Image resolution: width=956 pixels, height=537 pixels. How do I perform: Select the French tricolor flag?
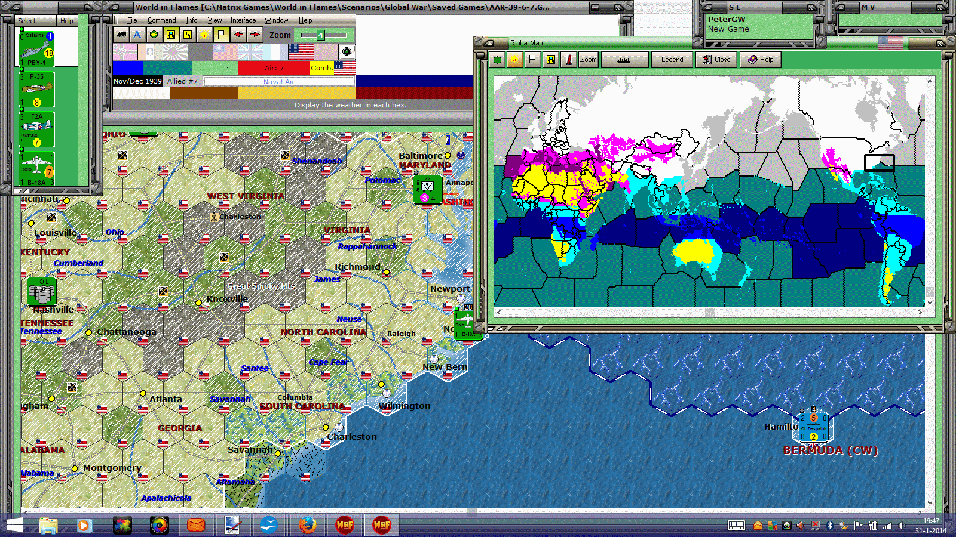(x=275, y=52)
